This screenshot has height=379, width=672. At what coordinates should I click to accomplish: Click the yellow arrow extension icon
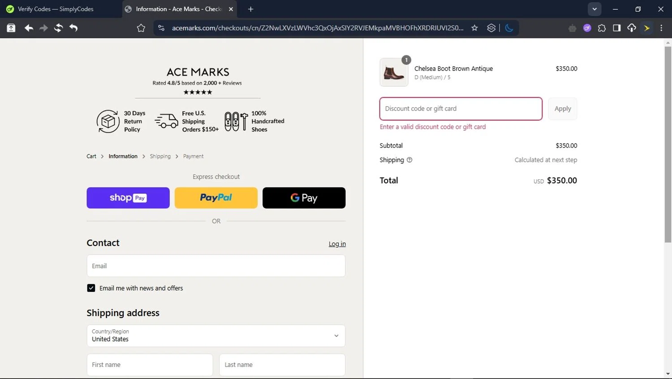[647, 28]
